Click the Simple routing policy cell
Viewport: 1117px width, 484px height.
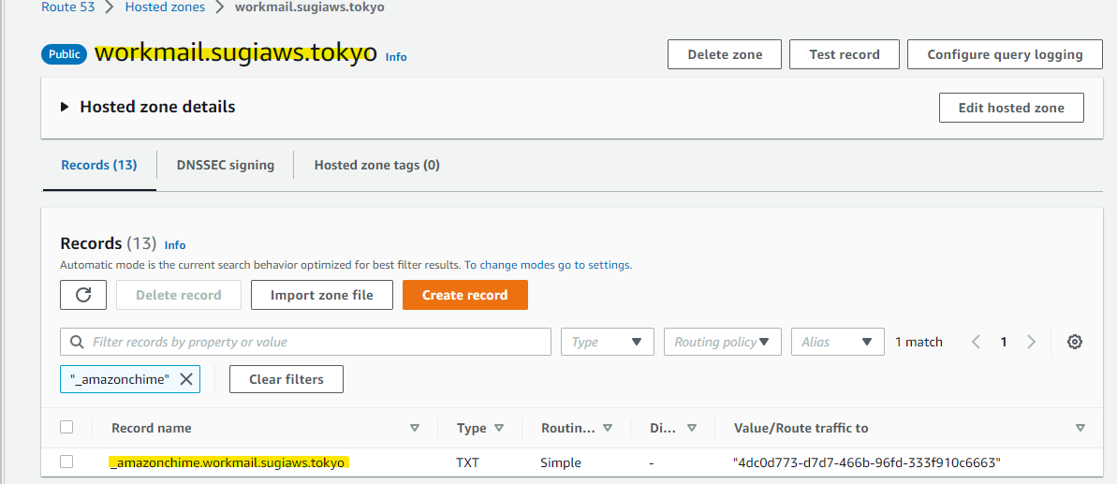point(561,462)
